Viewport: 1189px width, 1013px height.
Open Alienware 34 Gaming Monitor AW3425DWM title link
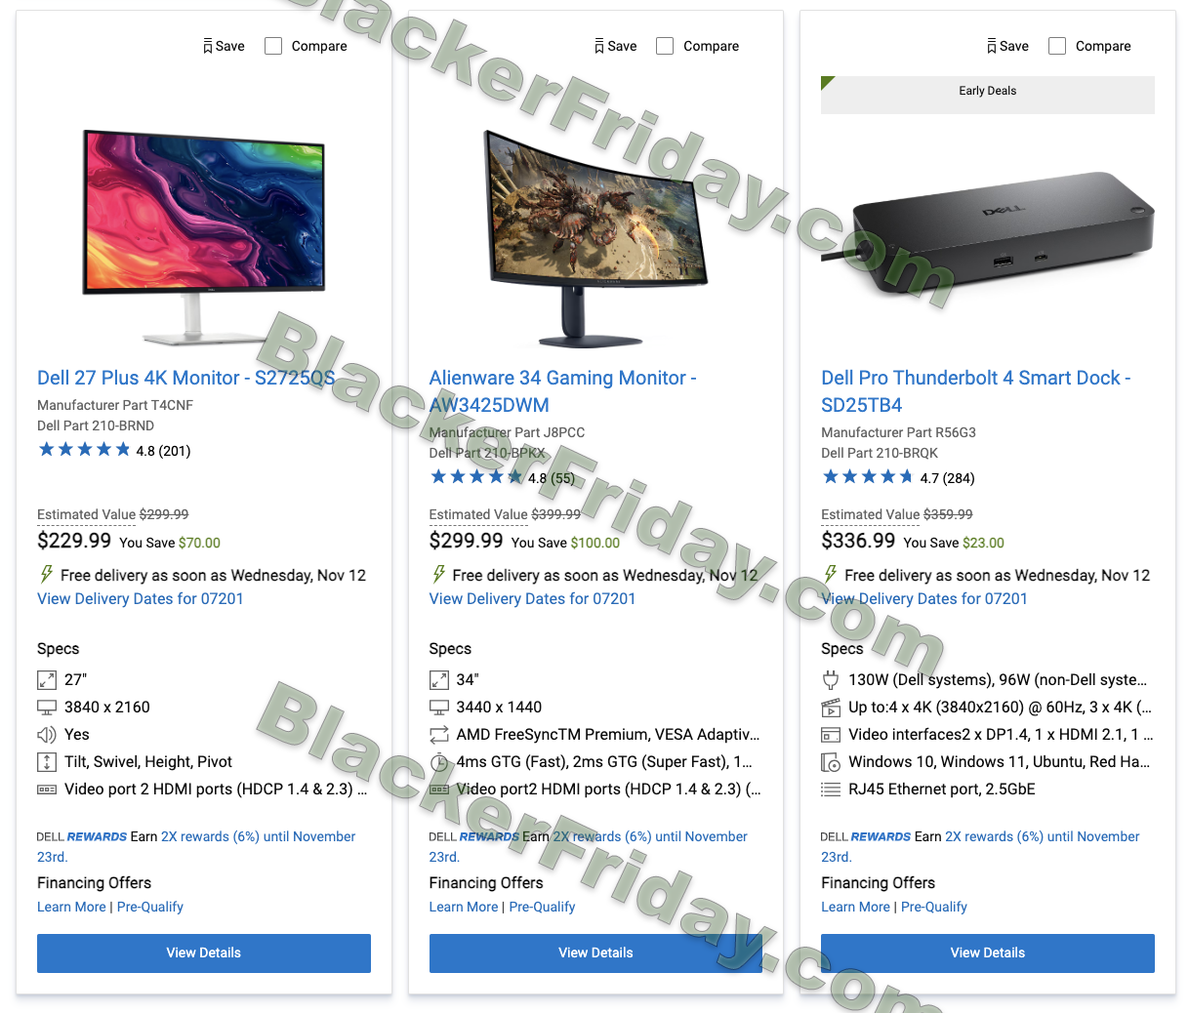[563, 391]
